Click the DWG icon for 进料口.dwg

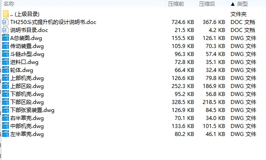click(5, 62)
